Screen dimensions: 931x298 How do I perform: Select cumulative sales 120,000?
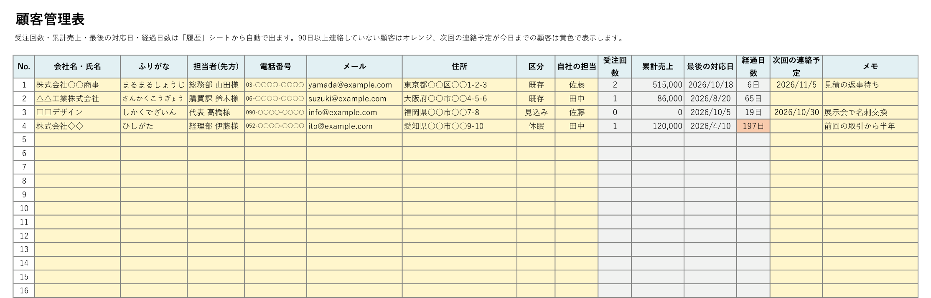click(x=658, y=126)
